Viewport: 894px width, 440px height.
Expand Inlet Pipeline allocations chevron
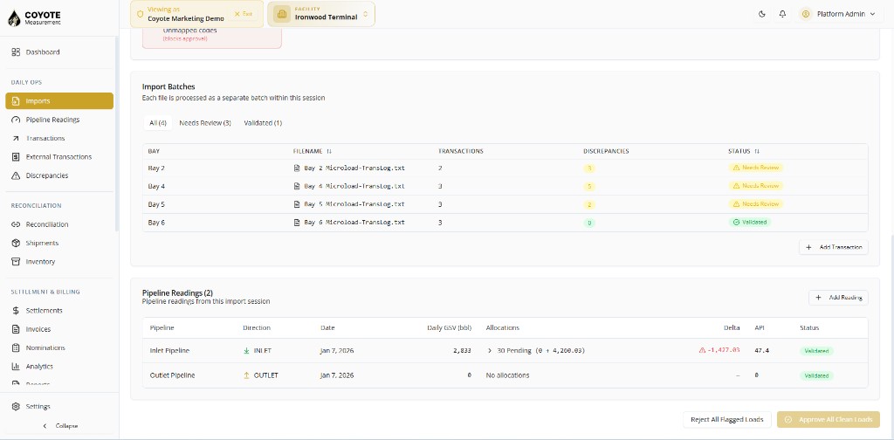(490, 351)
